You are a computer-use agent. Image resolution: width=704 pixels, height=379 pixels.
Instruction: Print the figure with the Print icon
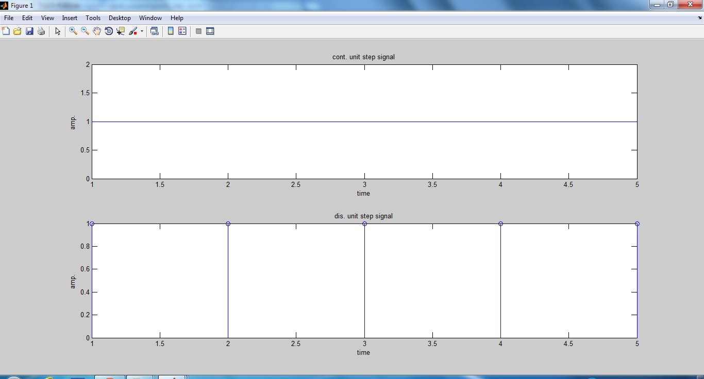click(41, 31)
